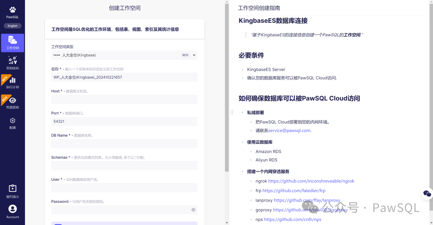The width and height of the screenshot is (433, 225).
Task: Open the 执行计划 execution plan icon
Action: point(12,80)
